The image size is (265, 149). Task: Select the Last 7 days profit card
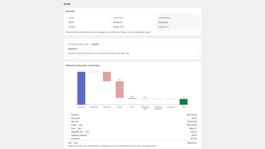(x=132, y=22)
